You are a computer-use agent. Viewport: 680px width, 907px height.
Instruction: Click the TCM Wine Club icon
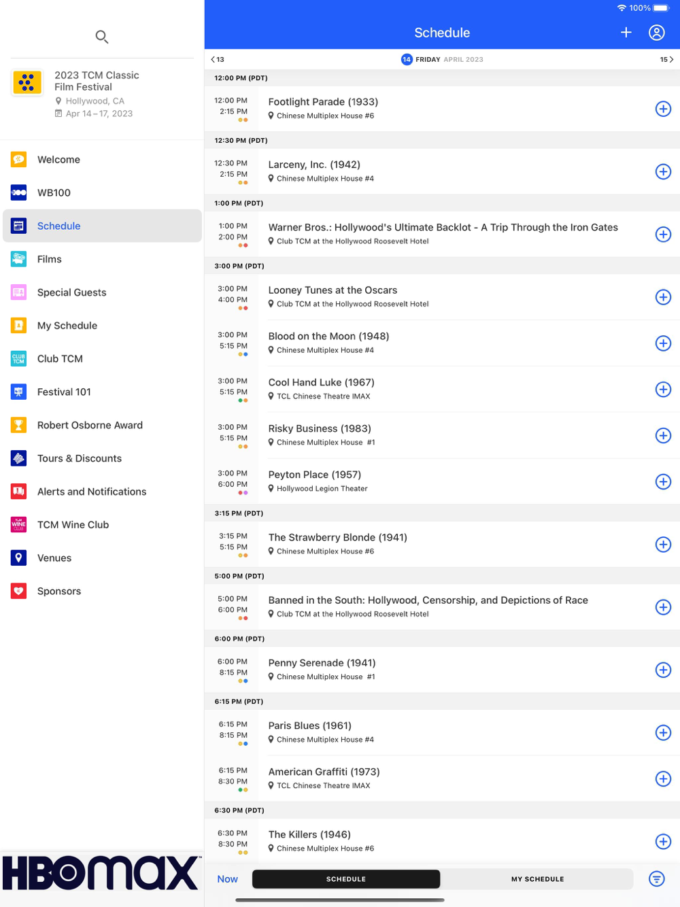19,524
